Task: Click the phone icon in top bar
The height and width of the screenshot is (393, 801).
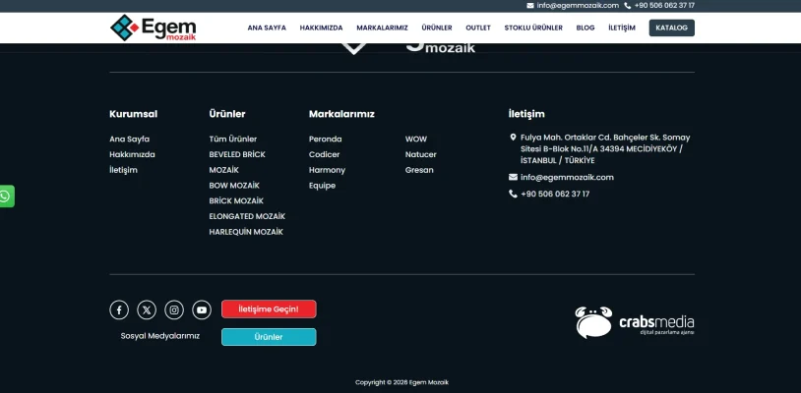Action: [627, 6]
